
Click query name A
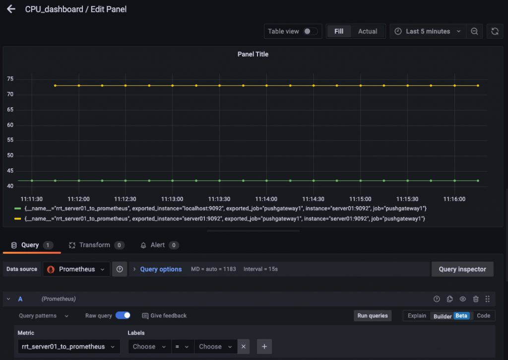(20, 299)
